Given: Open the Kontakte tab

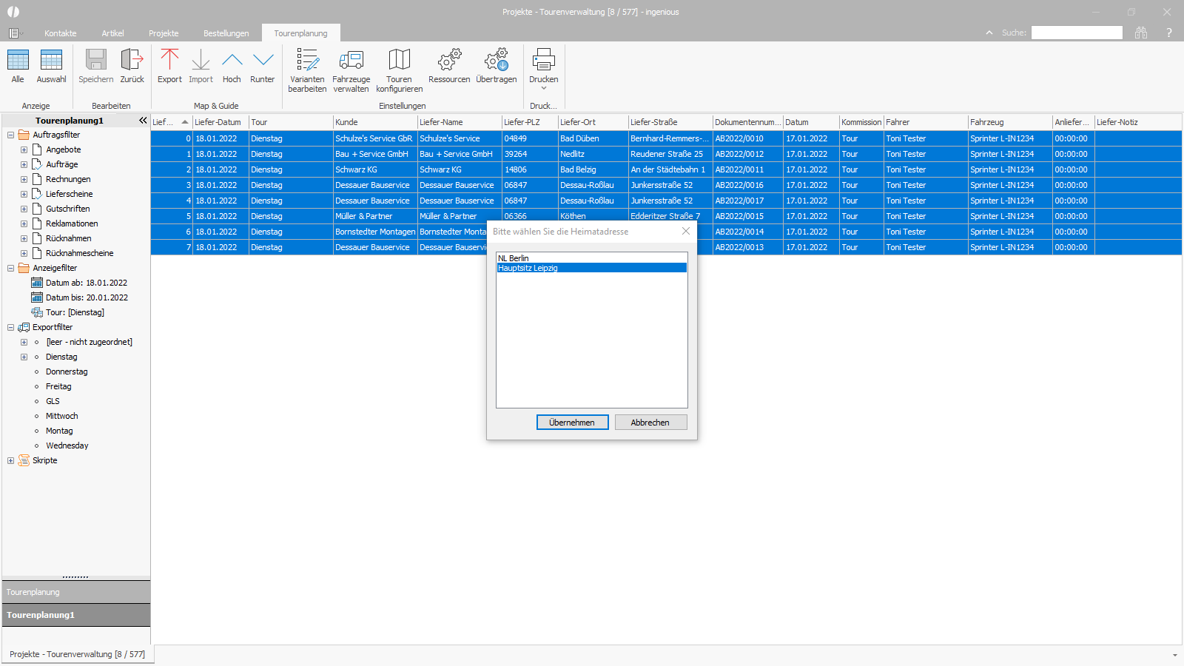Looking at the screenshot, I should point(61,33).
